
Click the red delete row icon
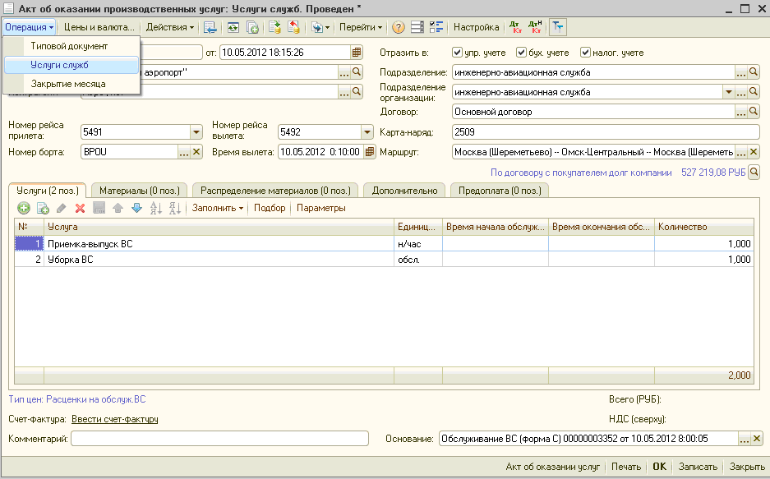[x=80, y=209]
